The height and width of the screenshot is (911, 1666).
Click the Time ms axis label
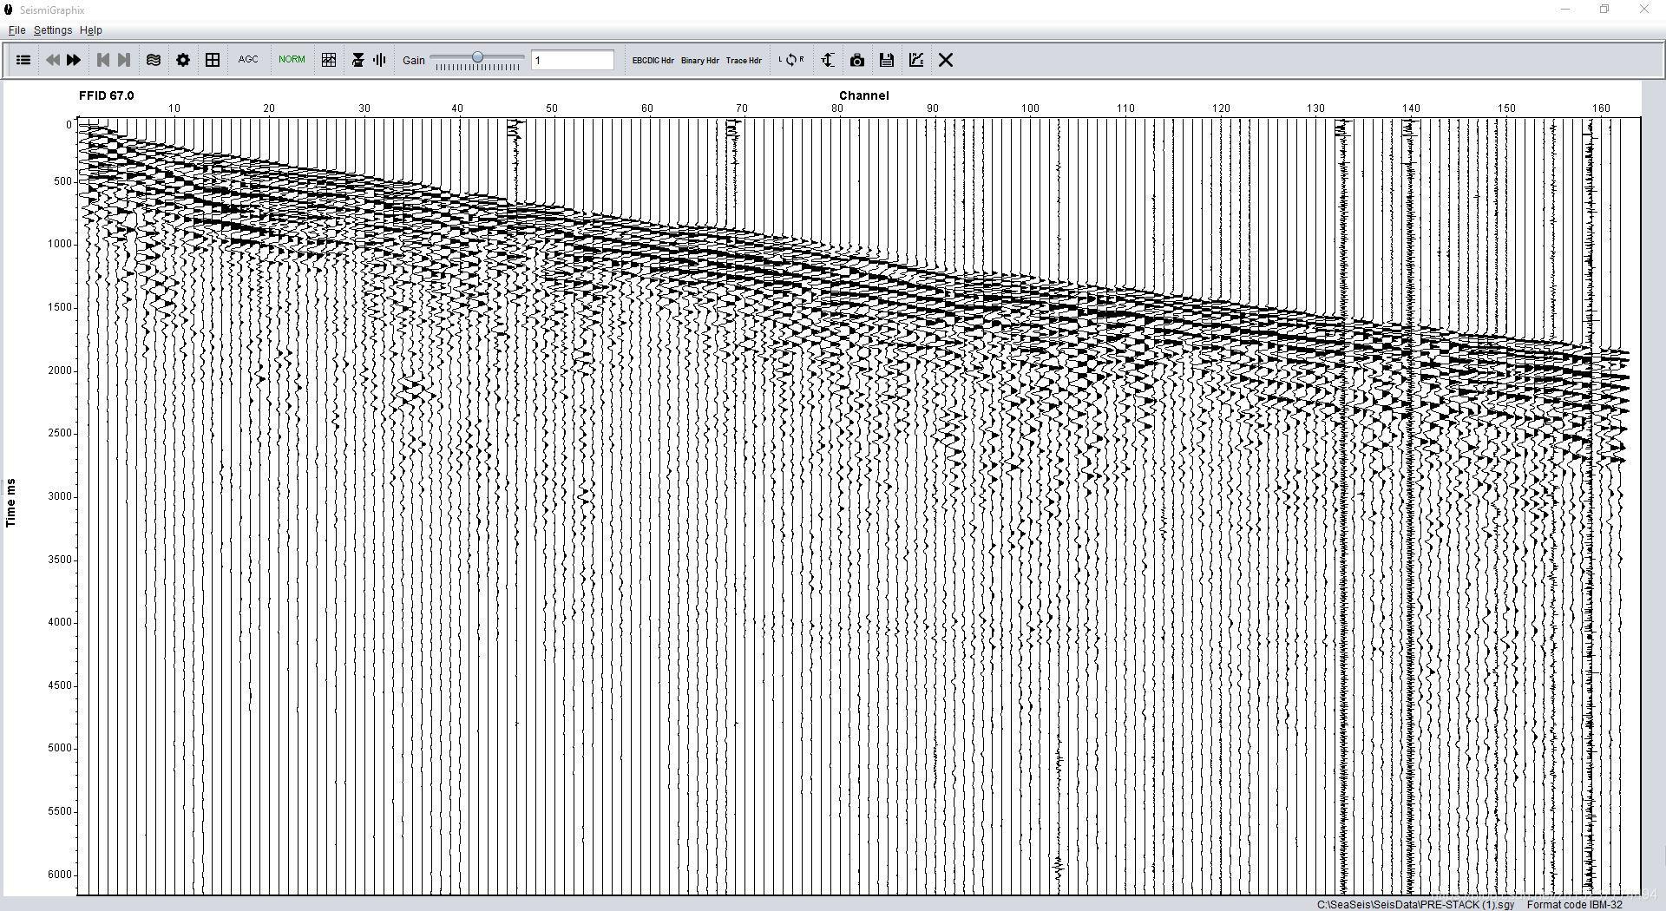point(11,502)
